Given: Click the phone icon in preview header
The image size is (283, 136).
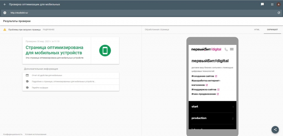Looking at the screenshot, I should 226,49.
